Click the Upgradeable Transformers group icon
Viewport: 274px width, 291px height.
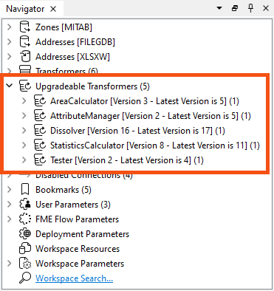[25, 86]
